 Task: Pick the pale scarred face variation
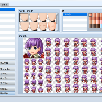pyautogui.click(x=52, y=27)
